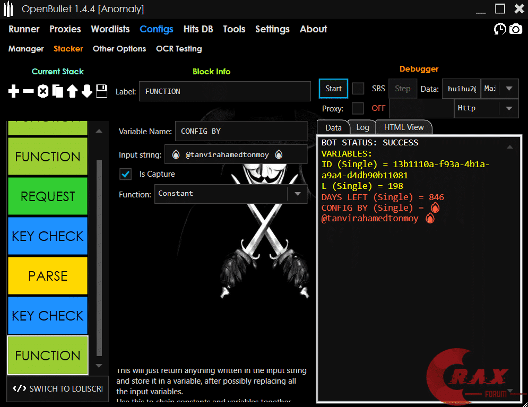Click the code icon on Switch to LoliScript
This screenshot has height=407, width=528.
tap(20, 388)
